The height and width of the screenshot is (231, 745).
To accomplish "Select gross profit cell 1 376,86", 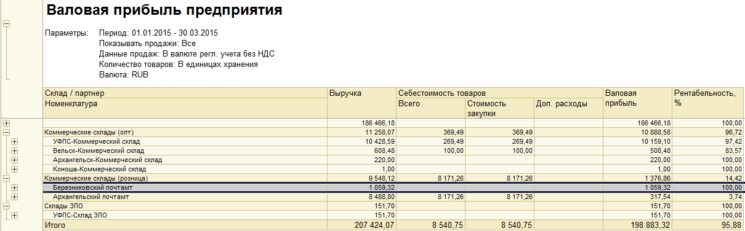I will (637, 178).
